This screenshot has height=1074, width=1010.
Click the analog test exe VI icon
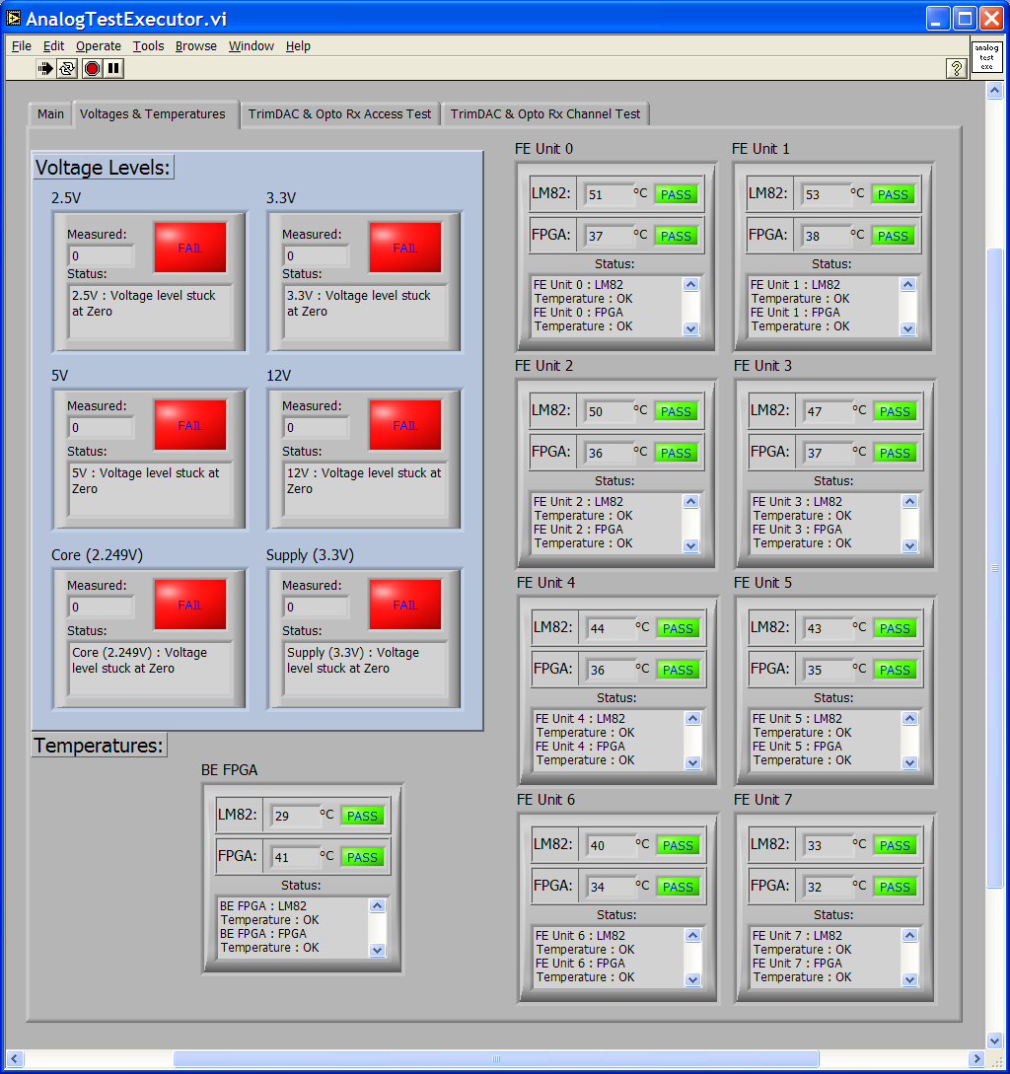(986, 56)
